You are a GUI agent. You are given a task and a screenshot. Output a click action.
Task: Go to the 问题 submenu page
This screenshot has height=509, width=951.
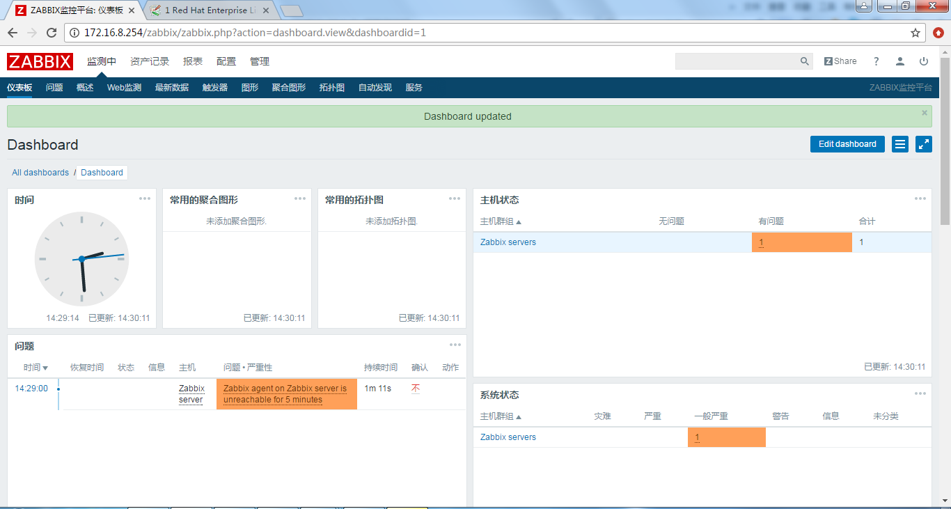(x=54, y=88)
